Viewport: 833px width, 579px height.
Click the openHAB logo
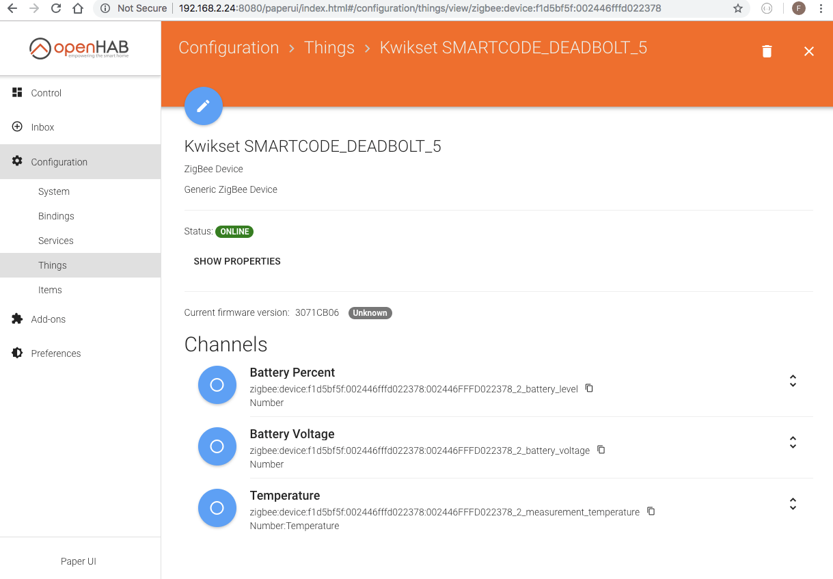(x=79, y=48)
